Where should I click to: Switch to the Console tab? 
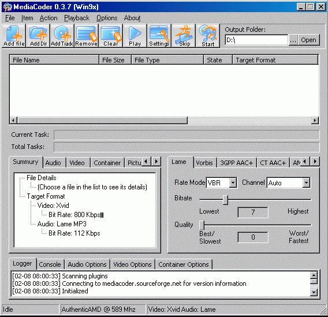tap(50, 264)
